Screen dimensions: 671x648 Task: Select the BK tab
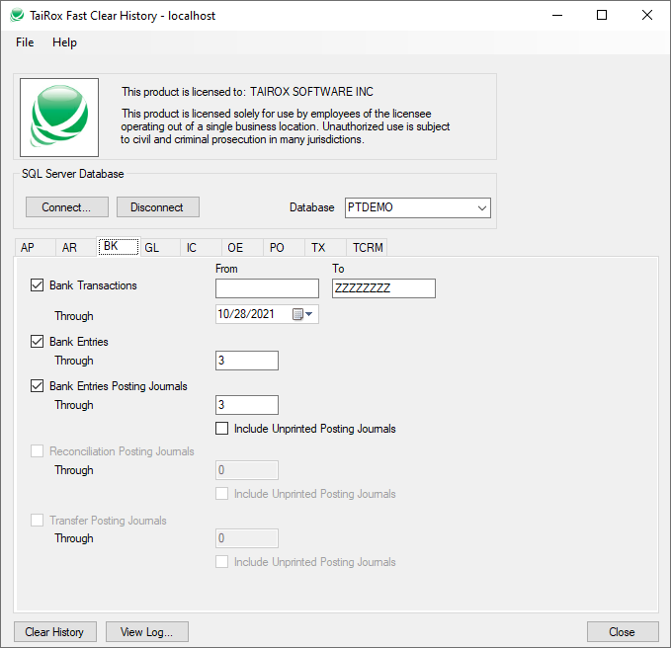119,246
